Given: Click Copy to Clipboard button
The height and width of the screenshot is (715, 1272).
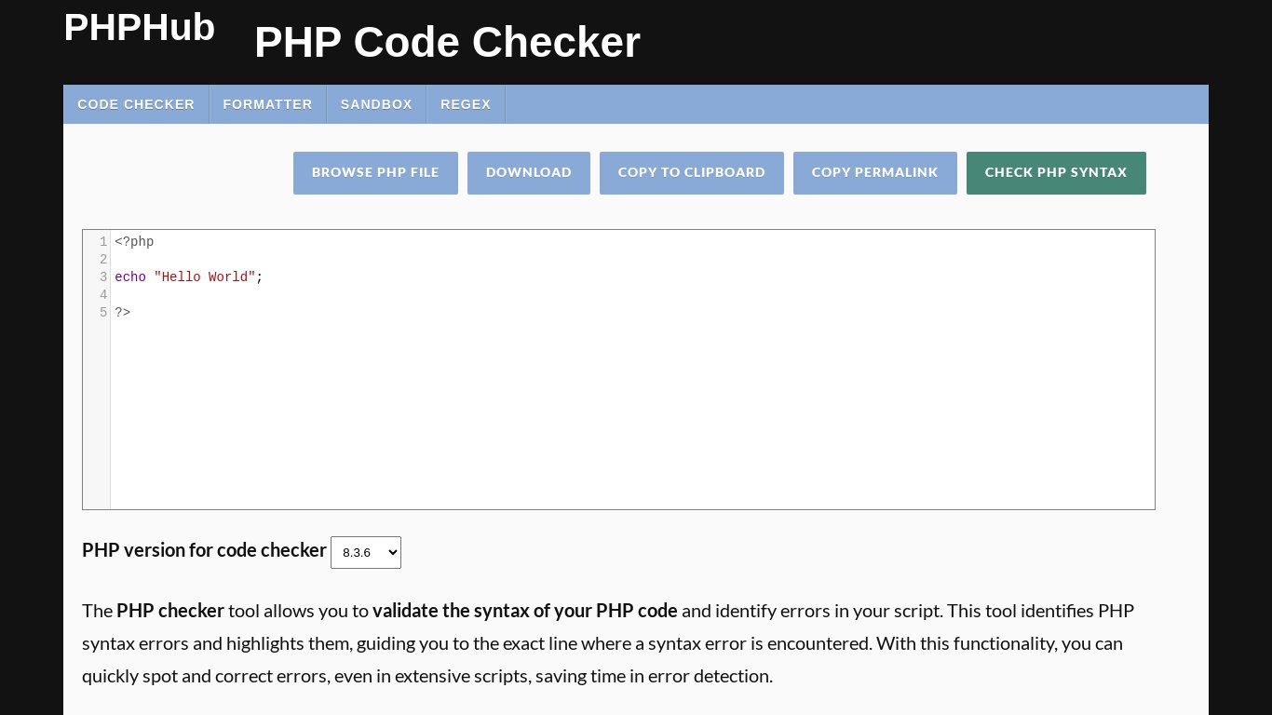Looking at the screenshot, I should pos(692,173).
